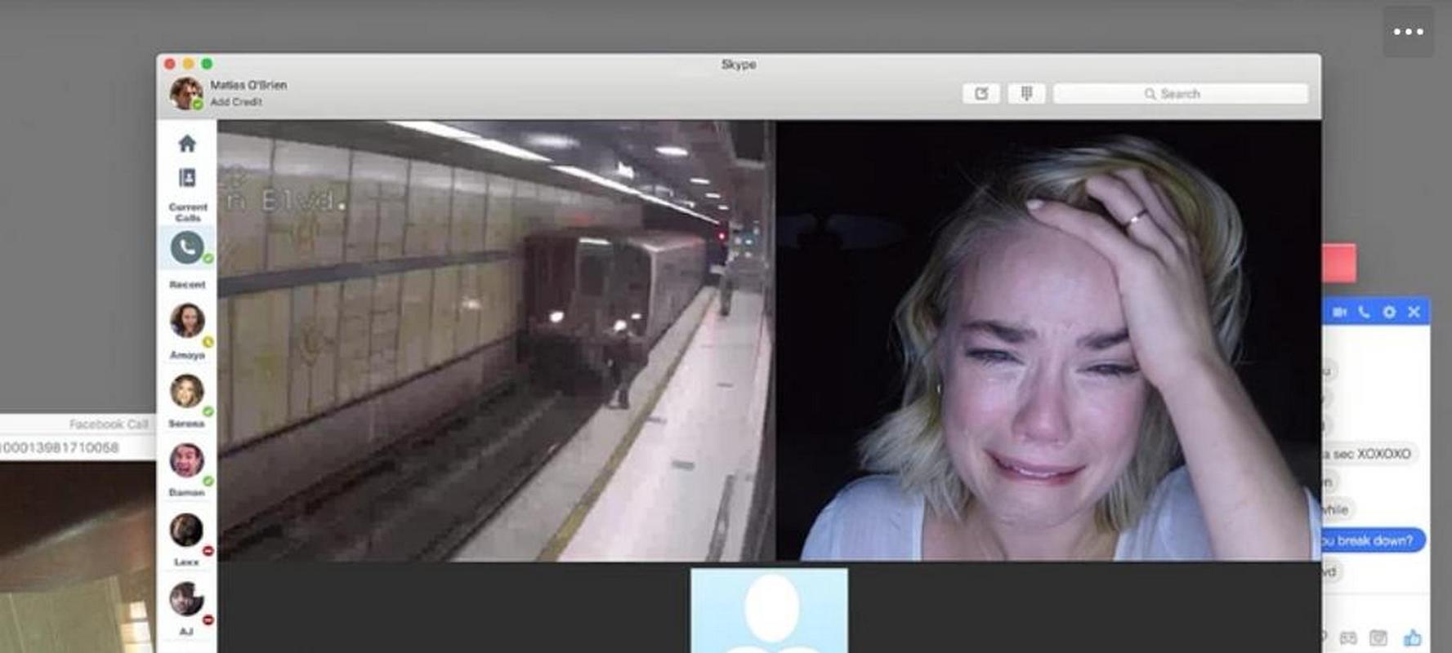The image size is (1452, 653).
Task: Click the Facebook Call window video
Action: (78, 557)
